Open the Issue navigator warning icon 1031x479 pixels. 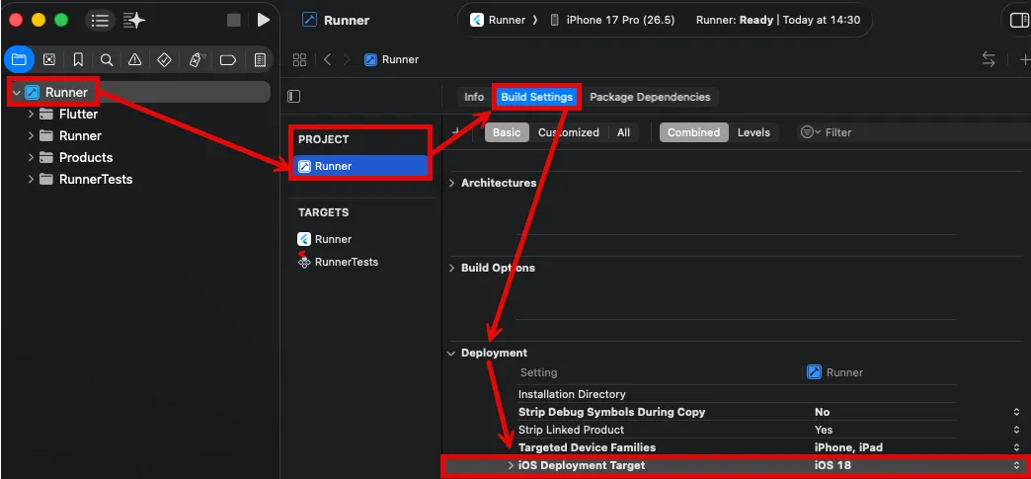[x=134, y=60]
